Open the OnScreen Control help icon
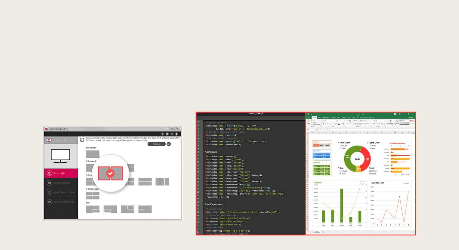 coord(172,134)
